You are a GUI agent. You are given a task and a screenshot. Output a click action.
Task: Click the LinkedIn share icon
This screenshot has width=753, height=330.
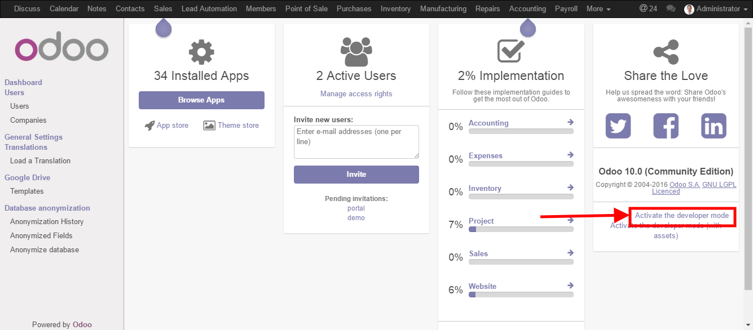[714, 126]
